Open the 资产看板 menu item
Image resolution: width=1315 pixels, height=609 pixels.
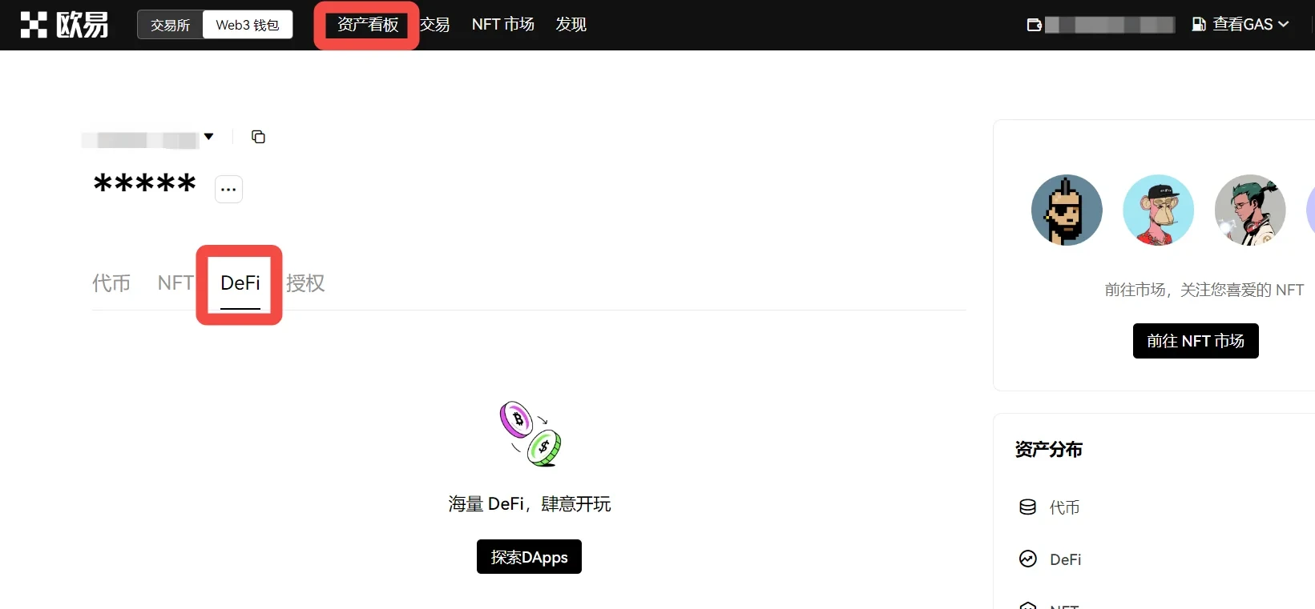367,25
